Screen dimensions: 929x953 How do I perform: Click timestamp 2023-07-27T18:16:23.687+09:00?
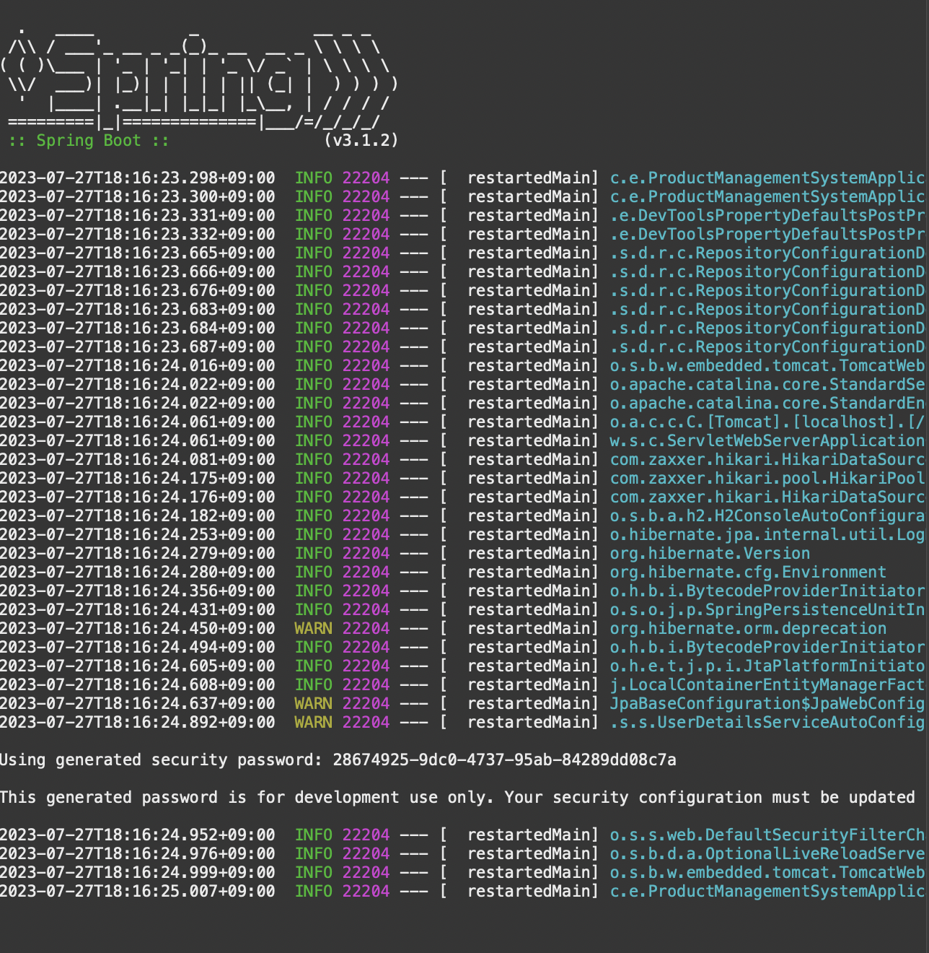tap(137, 347)
